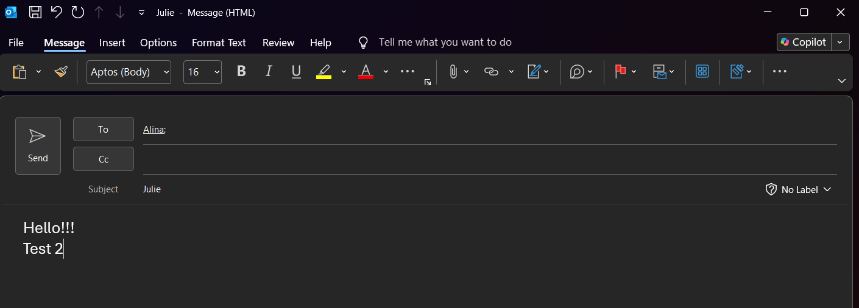Send the email
Viewport: 859px width, 308px height.
(38, 146)
